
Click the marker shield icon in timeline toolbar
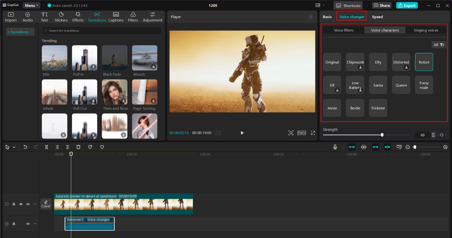point(102,147)
